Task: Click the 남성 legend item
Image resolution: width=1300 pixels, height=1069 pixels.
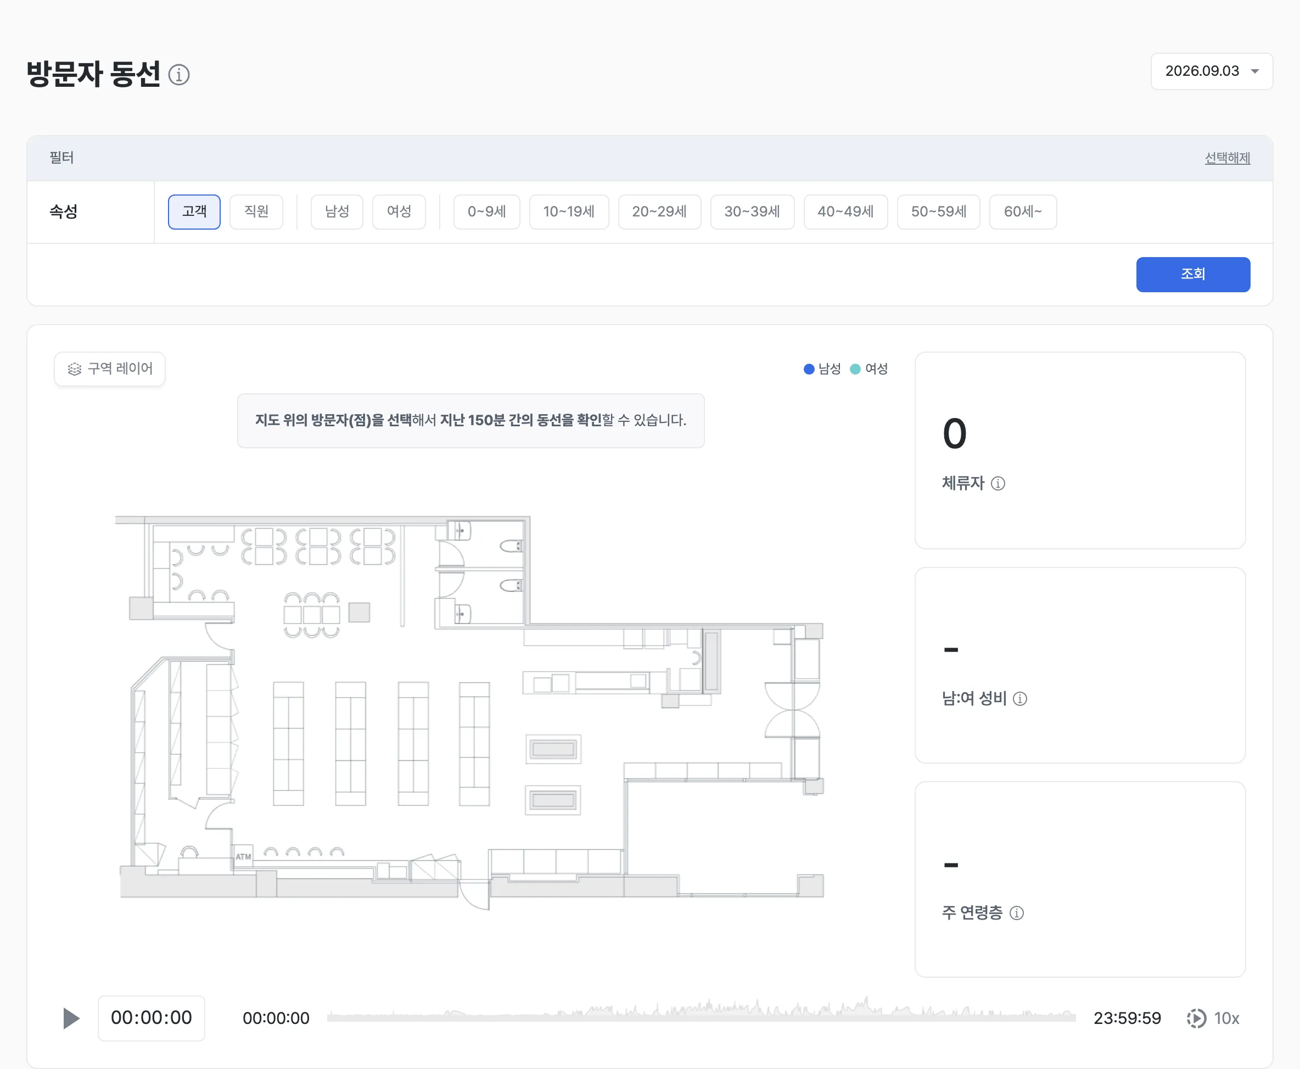Action: (x=822, y=369)
